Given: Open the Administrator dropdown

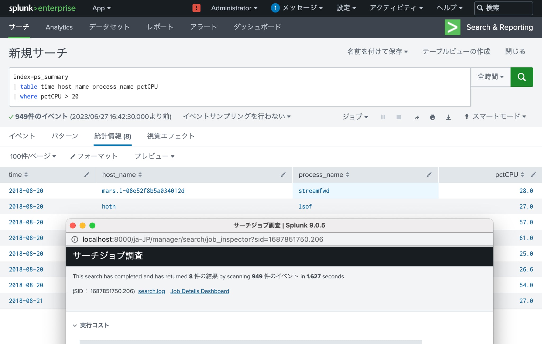Looking at the screenshot, I should 234,8.
